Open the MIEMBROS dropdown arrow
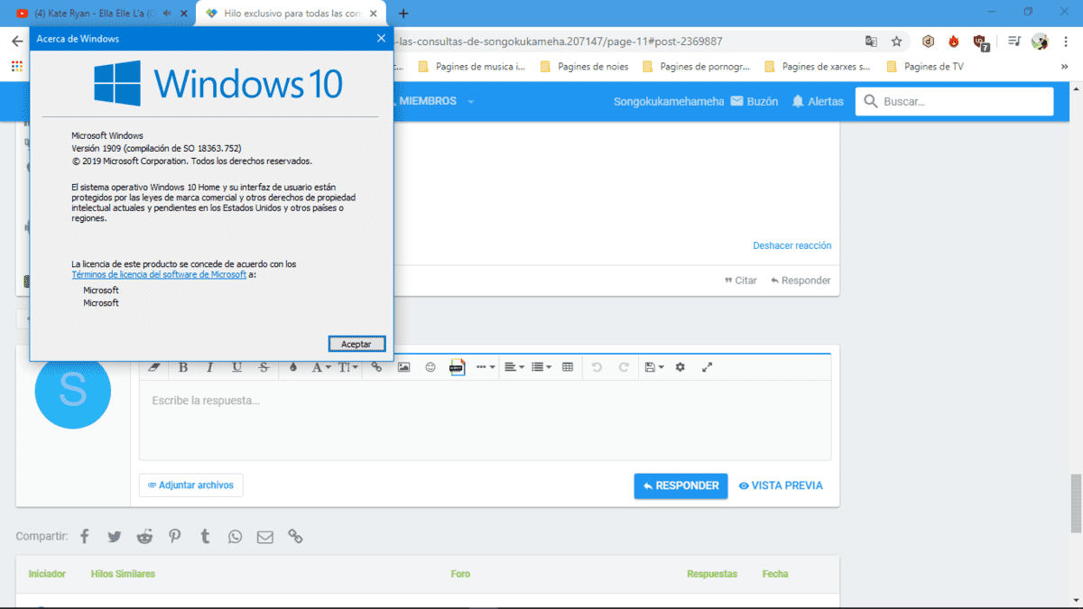This screenshot has height=609, width=1083. (x=470, y=102)
